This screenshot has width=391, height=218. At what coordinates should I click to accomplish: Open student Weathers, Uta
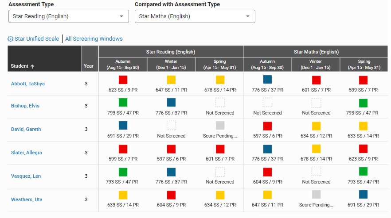pos(27,199)
